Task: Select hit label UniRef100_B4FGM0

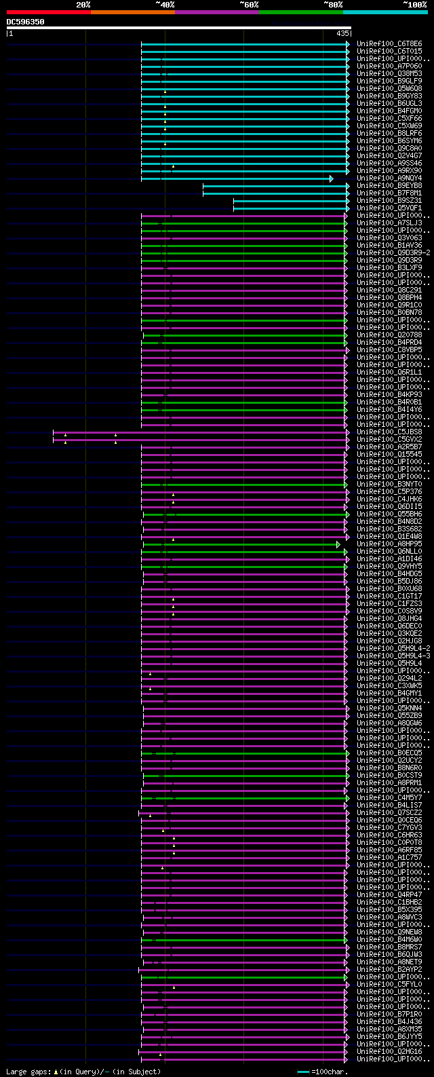Action: (389, 111)
